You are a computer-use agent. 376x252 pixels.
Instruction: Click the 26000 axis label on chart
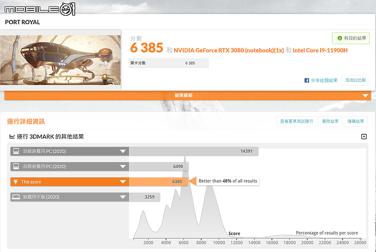point(360,243)
